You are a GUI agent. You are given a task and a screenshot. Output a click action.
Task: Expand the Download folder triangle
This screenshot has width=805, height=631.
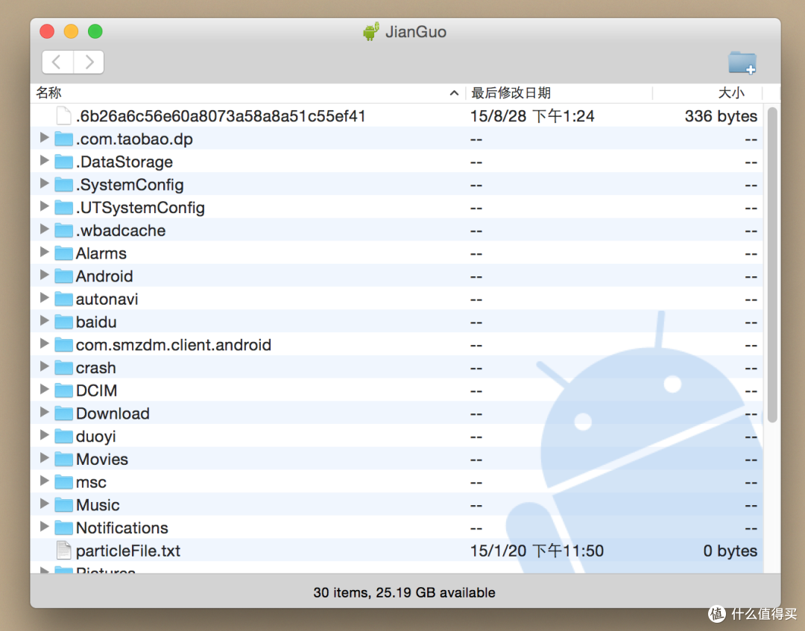(x=45, y=412)
